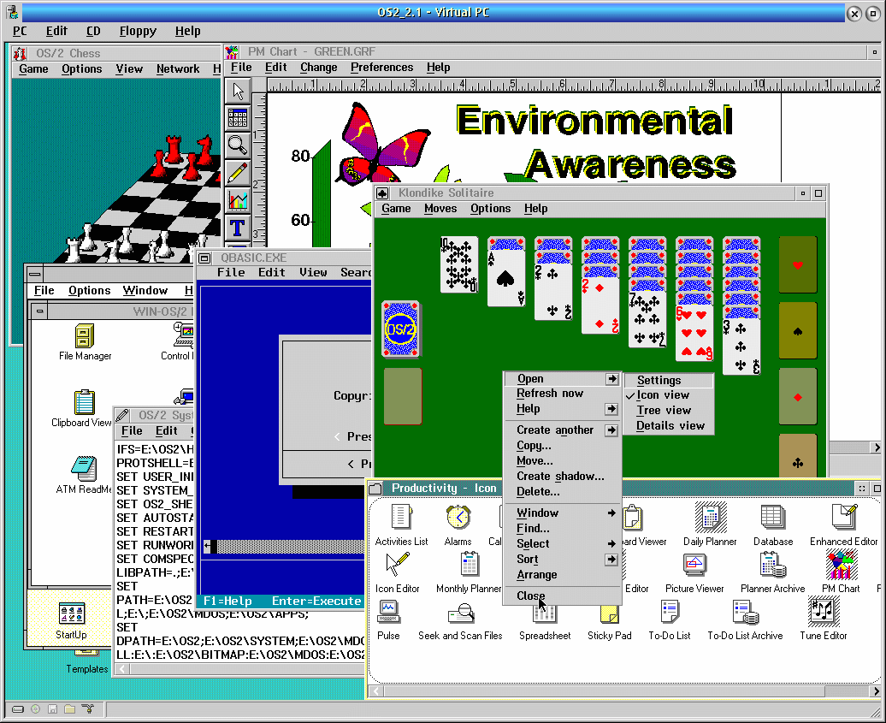Switch to Details view in the Open submenu
The height and width of the screenshot is (723, 886).
669,425
